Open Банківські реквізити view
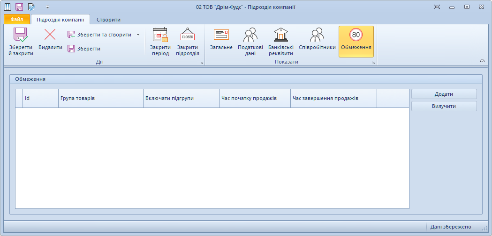Image resolution: width=492 pixels, height=236 pixels. tap(281, 36)
